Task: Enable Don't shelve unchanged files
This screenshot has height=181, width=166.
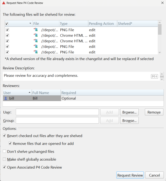Action: pos(5,152)
